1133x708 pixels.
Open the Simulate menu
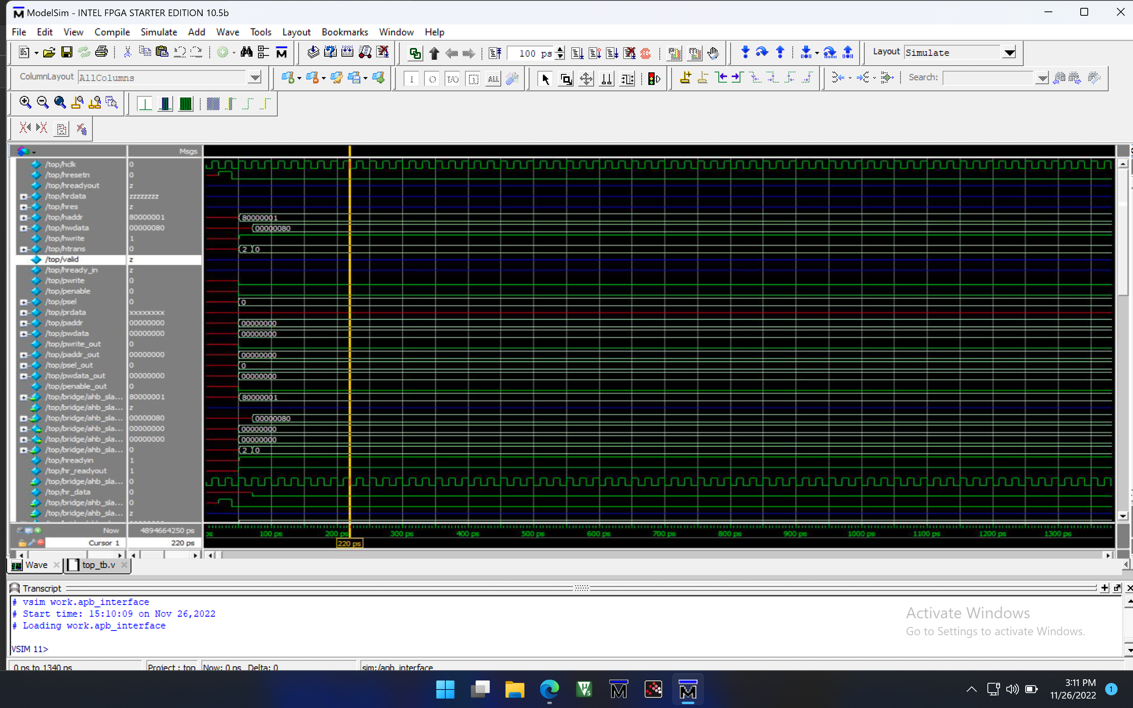(159, 32)
